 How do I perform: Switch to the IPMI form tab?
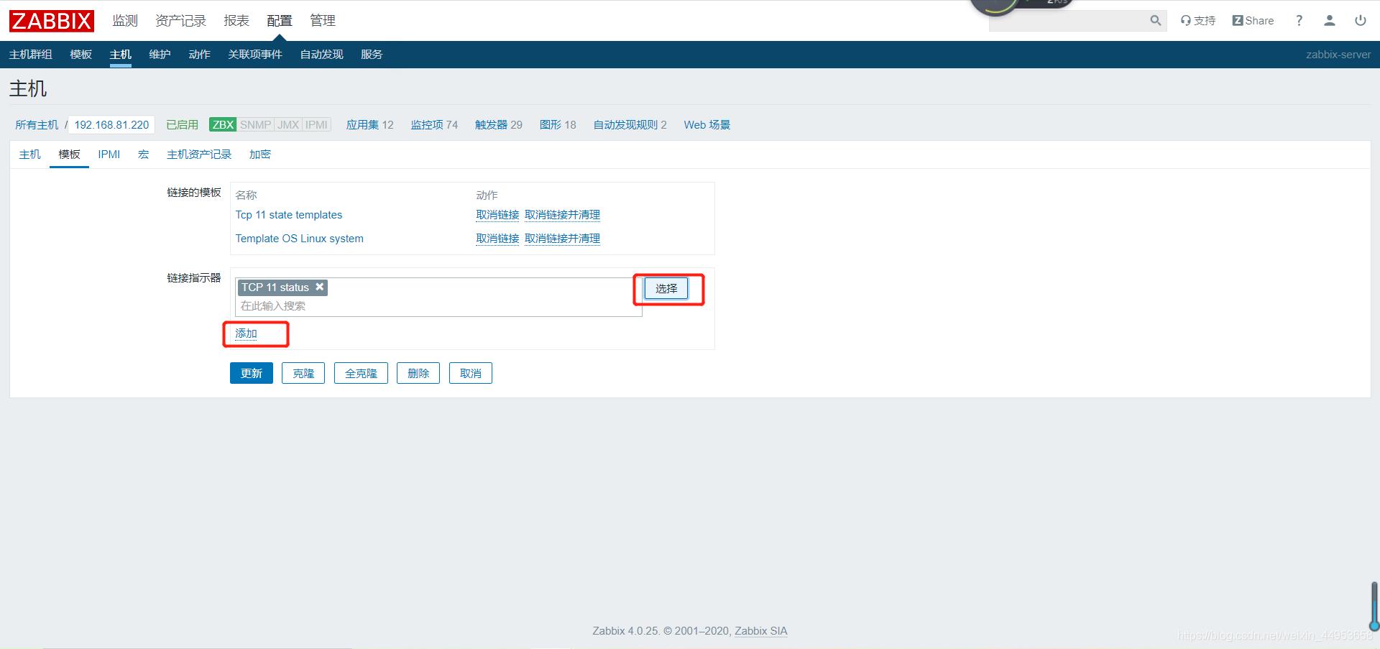click(109, 155)
